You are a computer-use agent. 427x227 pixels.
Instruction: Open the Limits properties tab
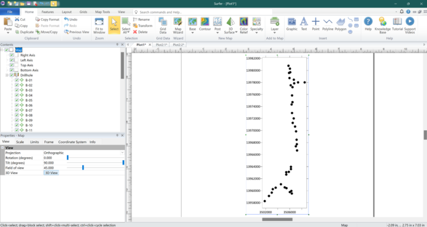click(x=35, y=142)
